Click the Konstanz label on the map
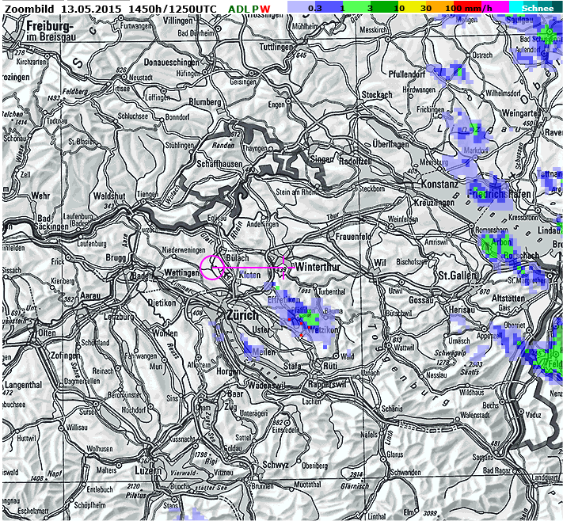This screenshot has height=521, width=563. pos(439,184)
